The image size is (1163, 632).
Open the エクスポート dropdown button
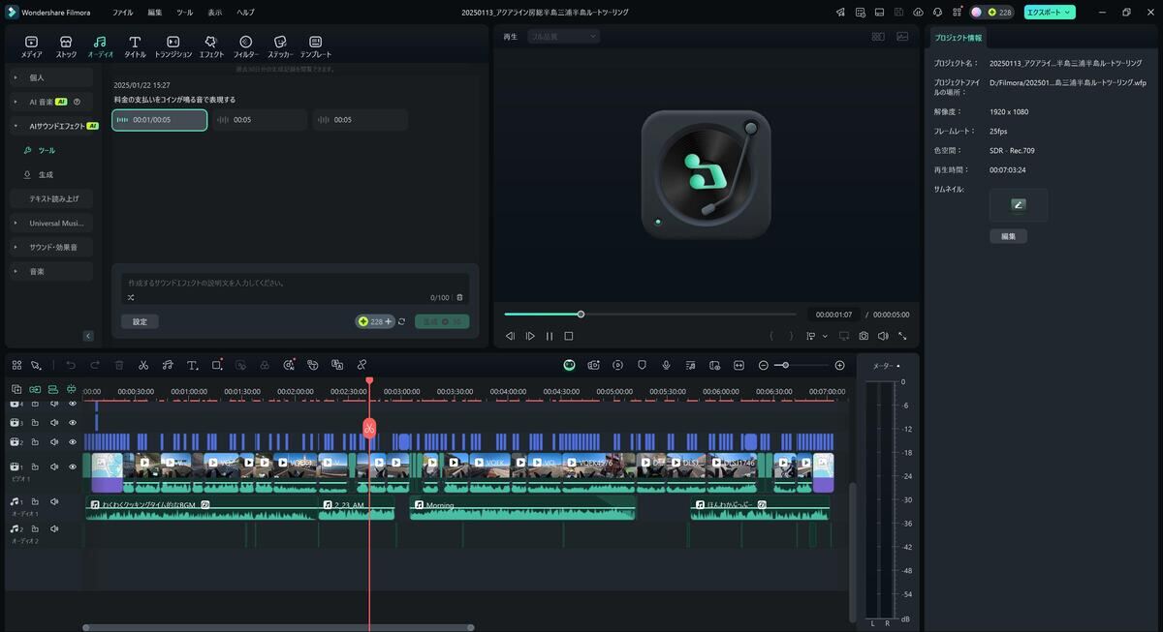[1050, 13]
